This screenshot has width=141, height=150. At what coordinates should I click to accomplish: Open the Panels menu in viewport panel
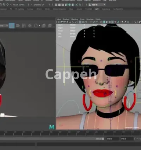tap(98, 19)
